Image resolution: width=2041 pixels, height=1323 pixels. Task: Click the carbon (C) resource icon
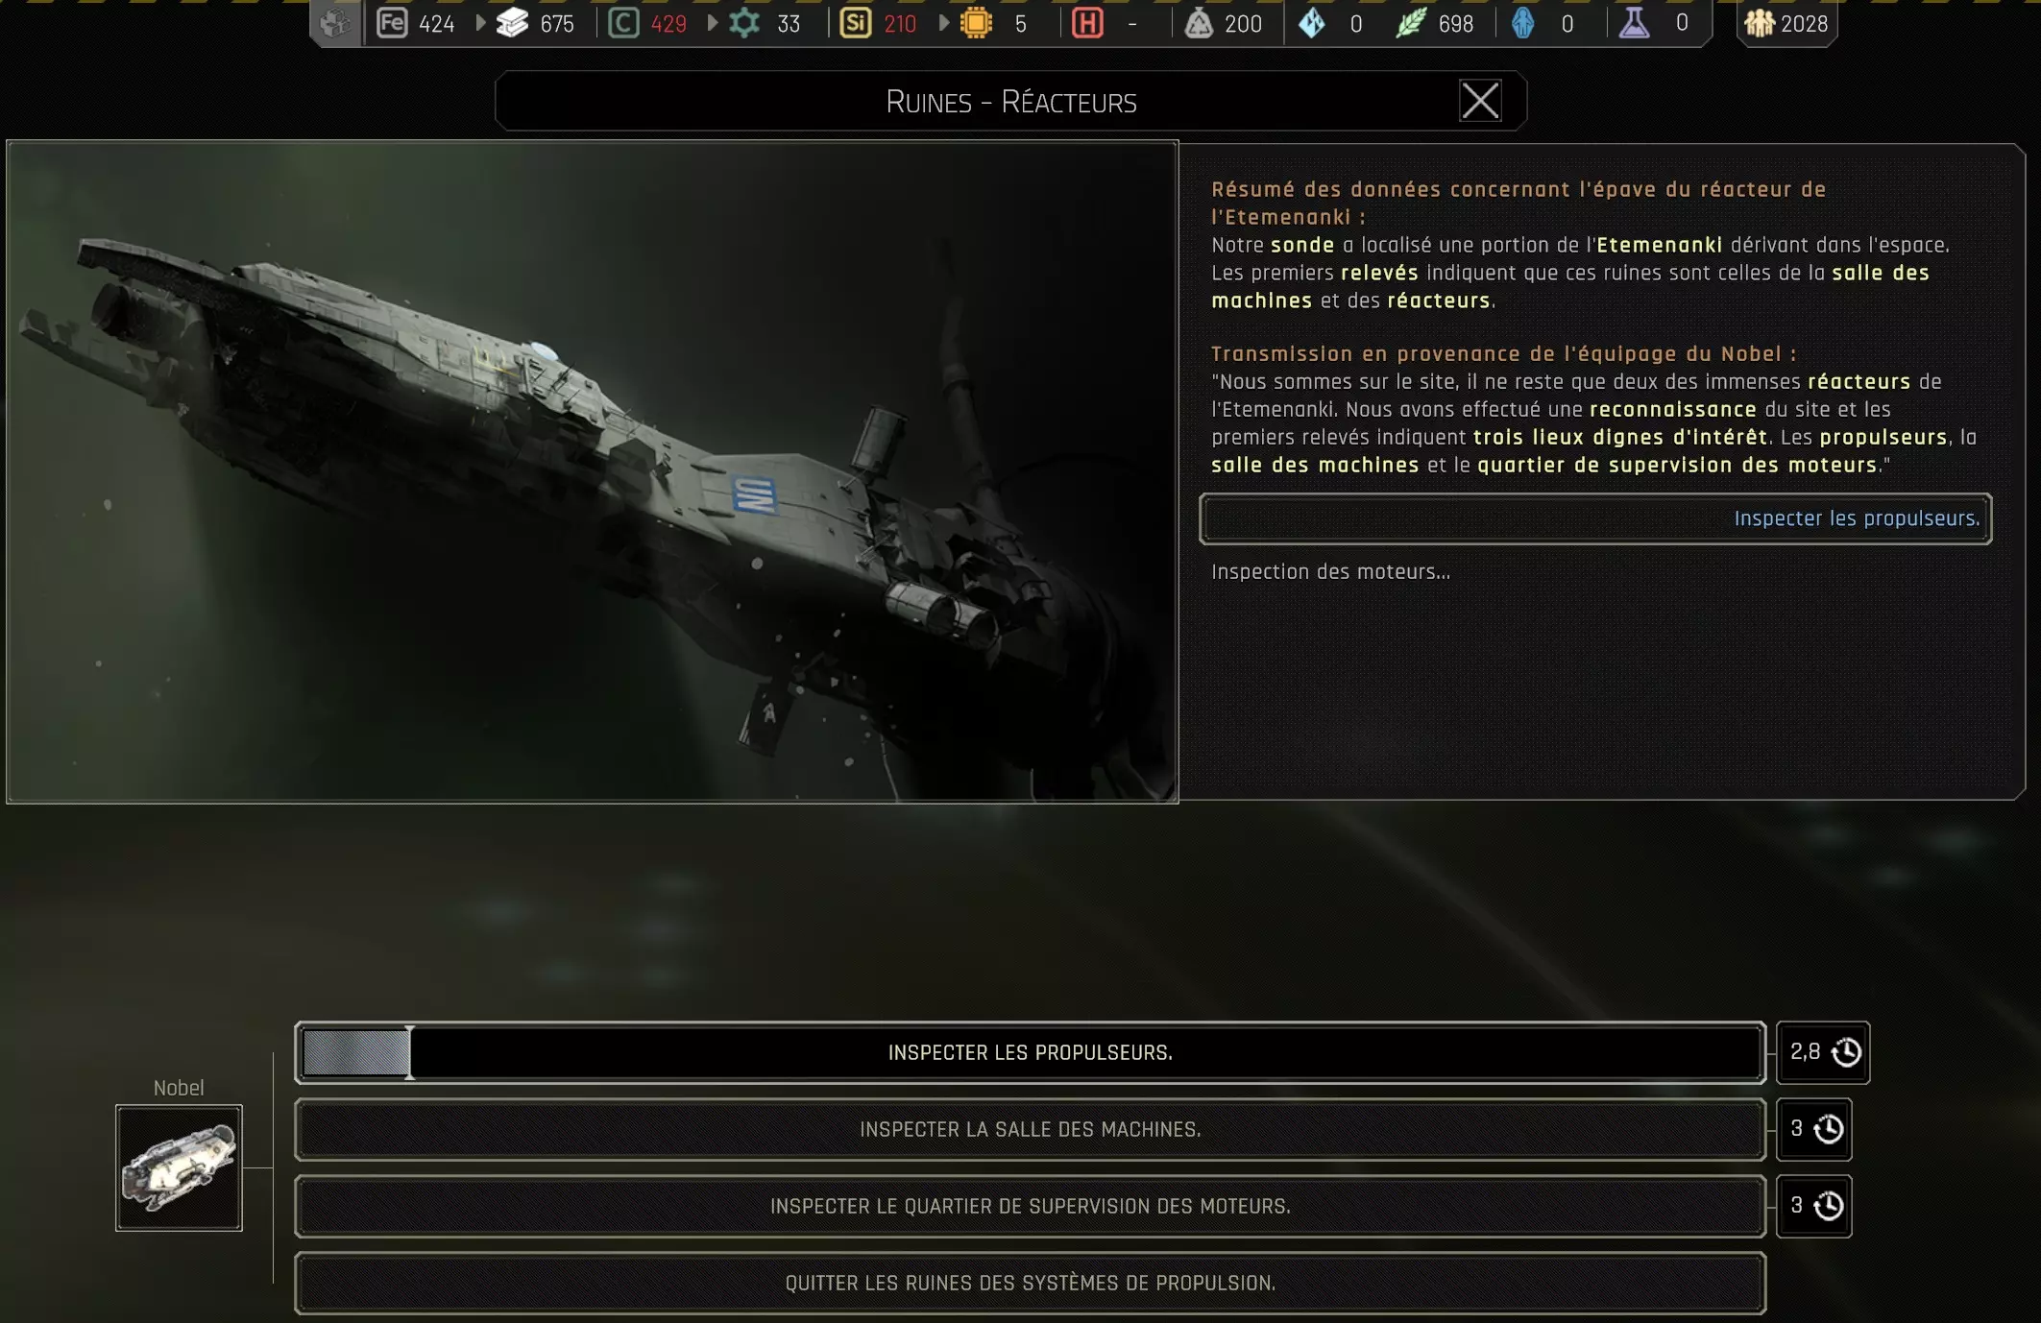click(x=623, y=23)
